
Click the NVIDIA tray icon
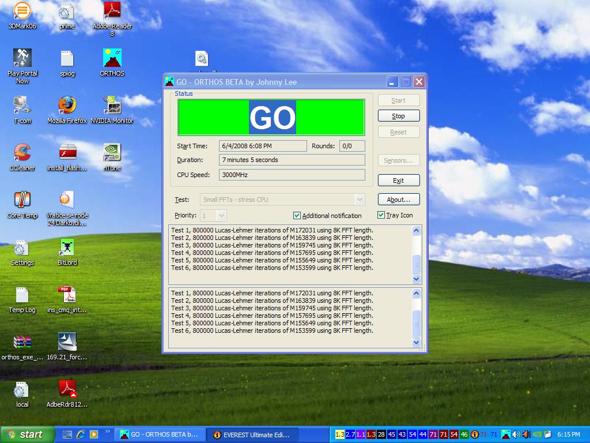coord(538,434)
